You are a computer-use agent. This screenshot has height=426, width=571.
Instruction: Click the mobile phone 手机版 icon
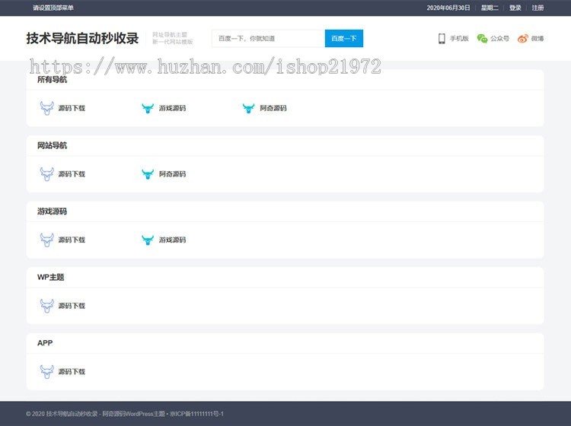pyautogui.click(x=442, y=39)
